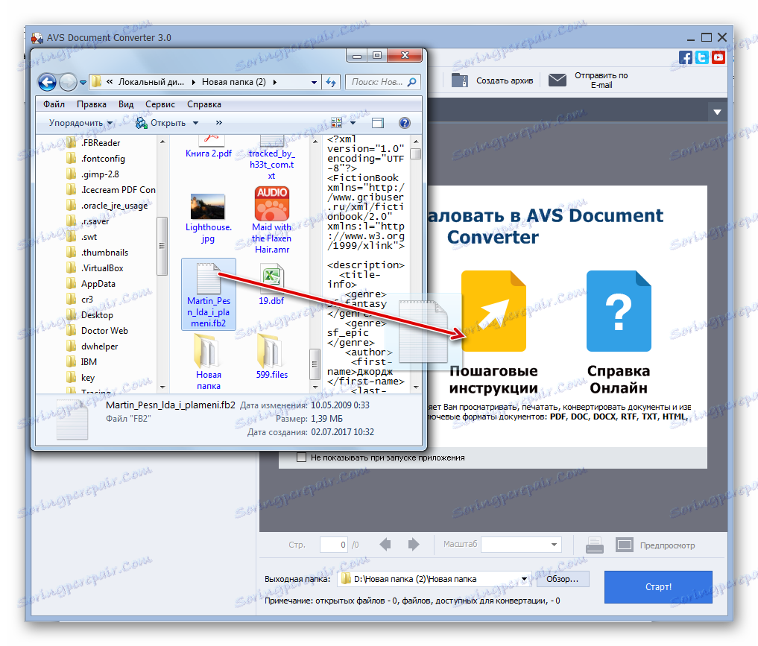
Task: Click the Отправить по E-mail envelope icon
Action: pyautogui.click(x=557, y=80)
